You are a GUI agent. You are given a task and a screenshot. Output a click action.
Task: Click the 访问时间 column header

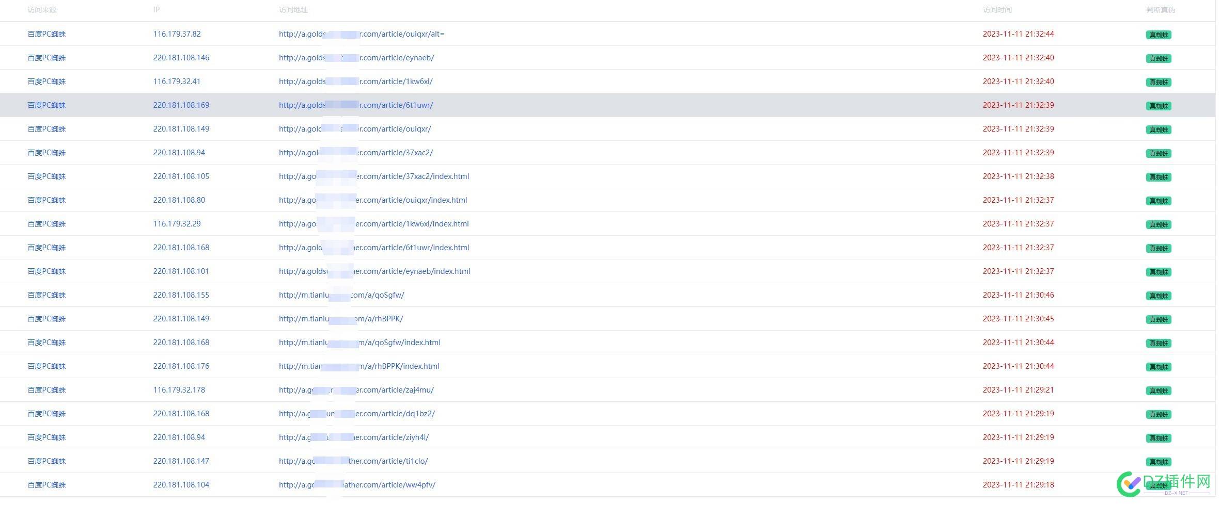997,10
